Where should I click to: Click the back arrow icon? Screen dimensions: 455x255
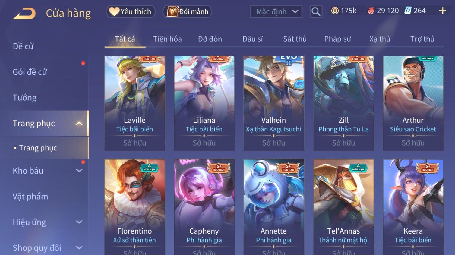coord(24,14)
